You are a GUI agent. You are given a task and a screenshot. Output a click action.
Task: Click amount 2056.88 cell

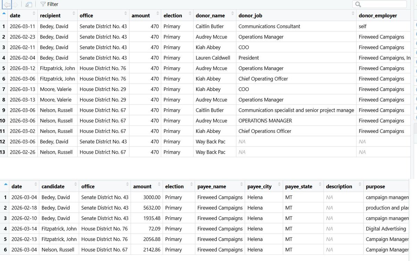[152, 239]
